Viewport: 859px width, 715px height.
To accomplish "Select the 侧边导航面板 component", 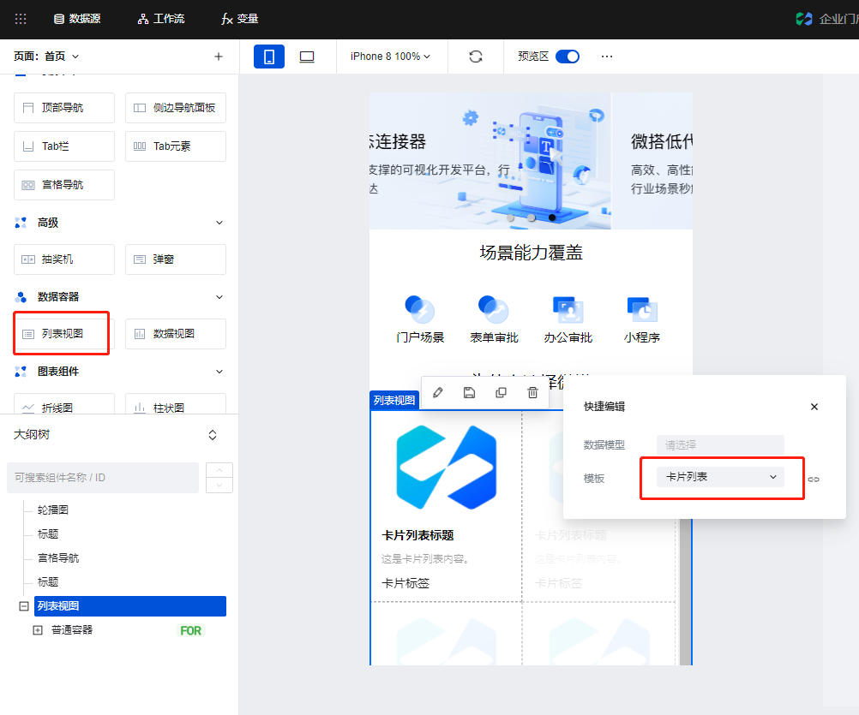I will (x=176, y=108).
